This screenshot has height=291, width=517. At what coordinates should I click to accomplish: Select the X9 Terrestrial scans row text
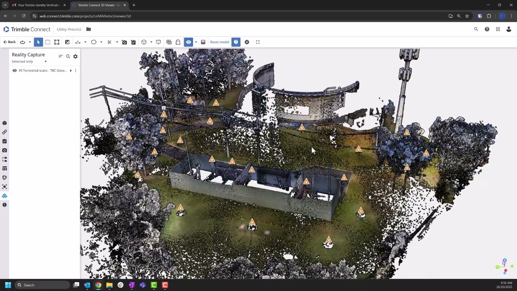(x=43, y=70)
